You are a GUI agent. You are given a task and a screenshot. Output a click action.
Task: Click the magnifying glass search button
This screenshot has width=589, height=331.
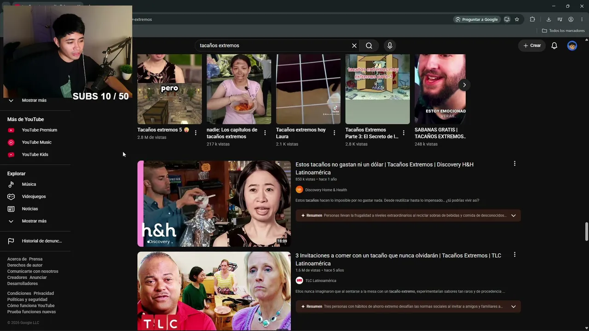click(x=369, y=46)
